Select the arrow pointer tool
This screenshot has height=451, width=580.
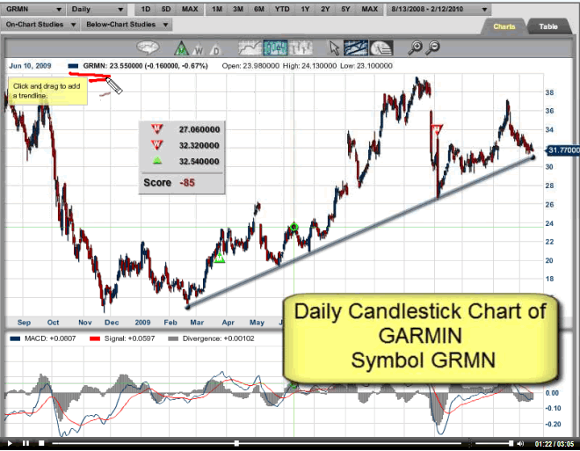click(x=335, y=48)
